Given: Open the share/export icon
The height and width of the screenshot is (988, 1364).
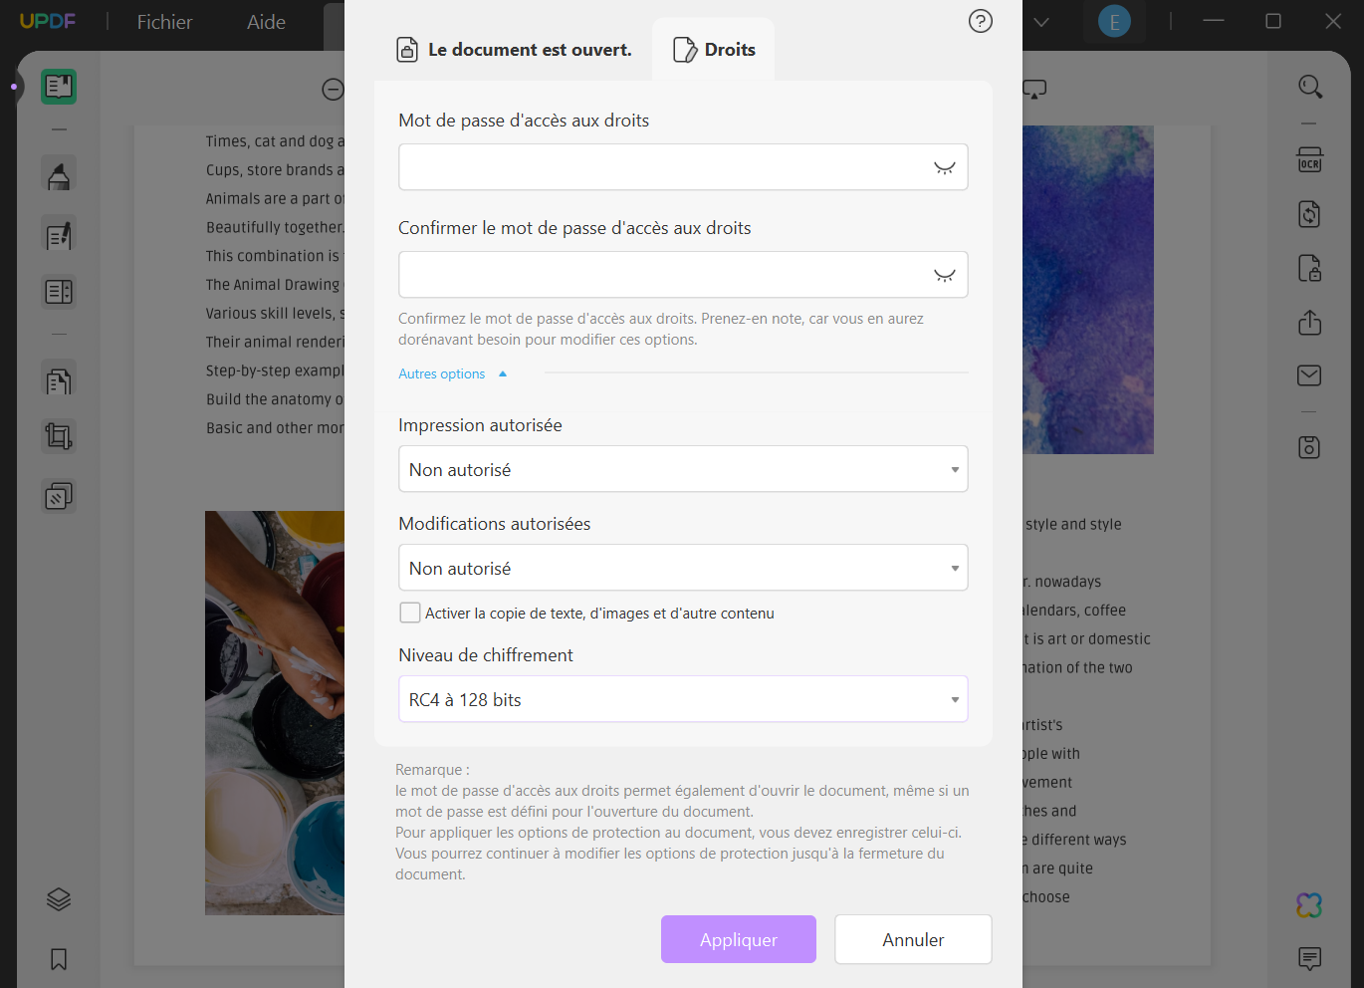Looking at the screenshot, I should tap(1309, 323).
